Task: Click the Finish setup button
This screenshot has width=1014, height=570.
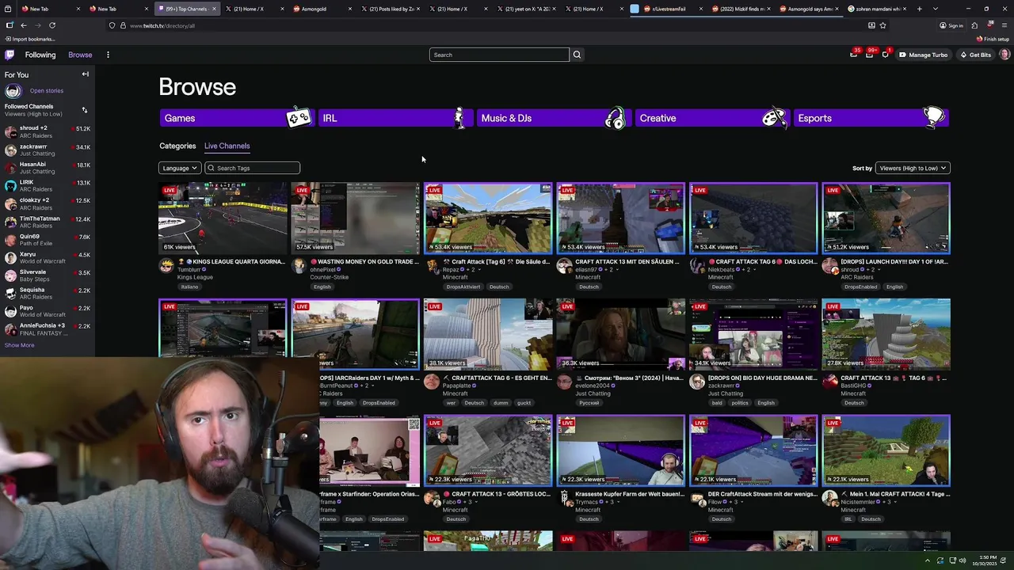Action: click(x=993, y=39)
